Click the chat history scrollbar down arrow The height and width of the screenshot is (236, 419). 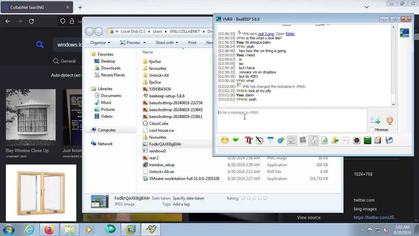click(393, 105)
